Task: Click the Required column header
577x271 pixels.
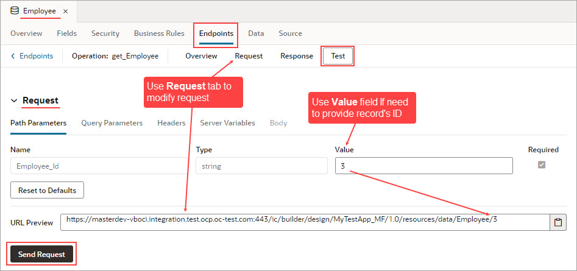Action: [543, 150]
